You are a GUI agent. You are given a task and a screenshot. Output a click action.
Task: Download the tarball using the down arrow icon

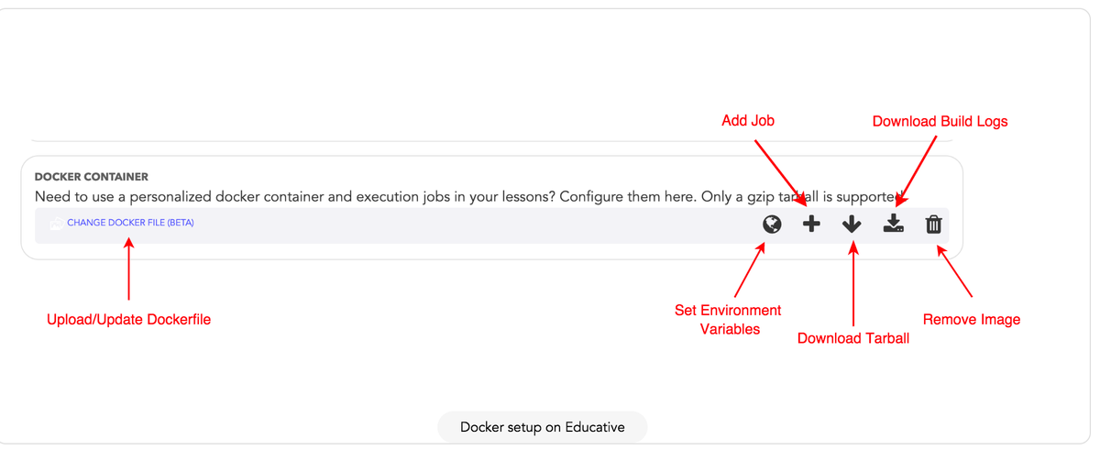point(852,224)
